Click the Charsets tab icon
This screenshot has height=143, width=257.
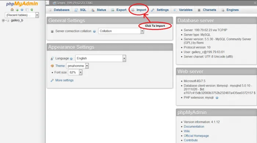pyautogui.click(x=199, y=10)
